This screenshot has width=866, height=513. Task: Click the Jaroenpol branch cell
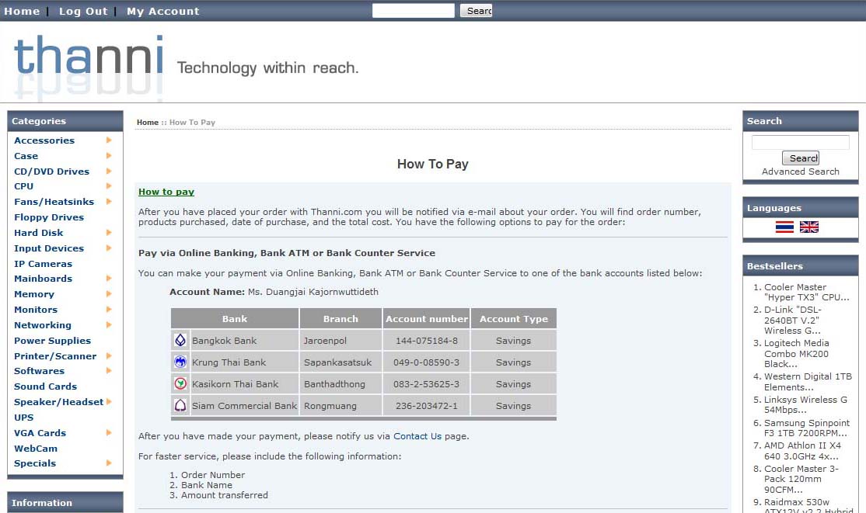click(340, 341)
